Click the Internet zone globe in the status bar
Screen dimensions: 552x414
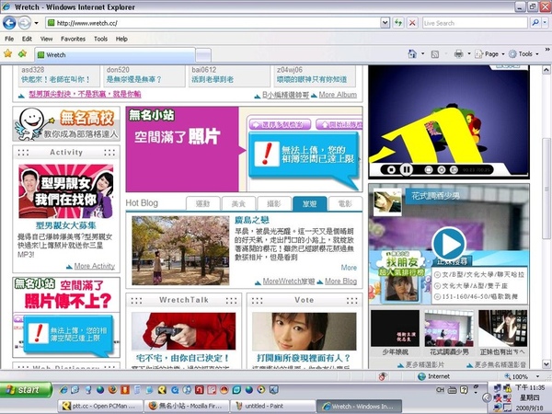point(421,376)
